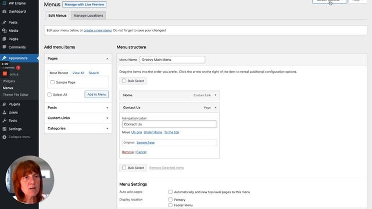Click the Settings sliders icon

(4, 129)
